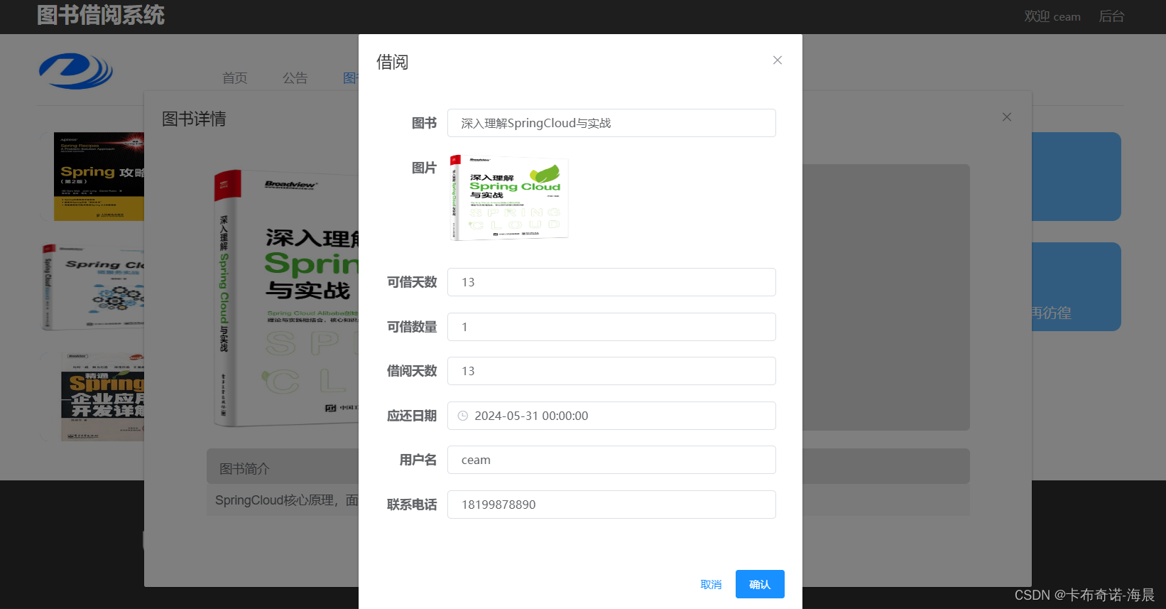
Task: Select Spring Cloud book thumbnail in sidebar
Action: [x=93, y=287]
